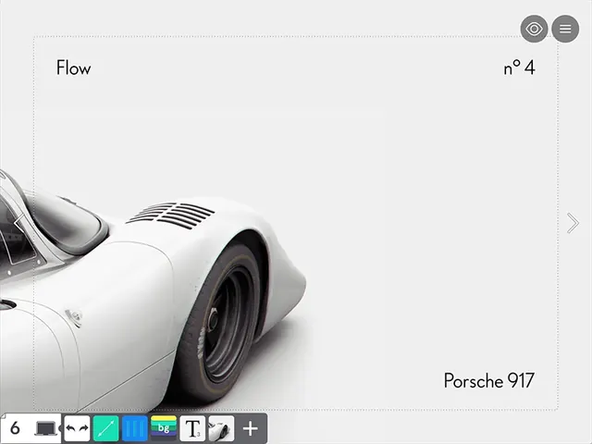
Task: Open the green resize arrow tool
Action: pyautogui.click(x=106, y=428)
